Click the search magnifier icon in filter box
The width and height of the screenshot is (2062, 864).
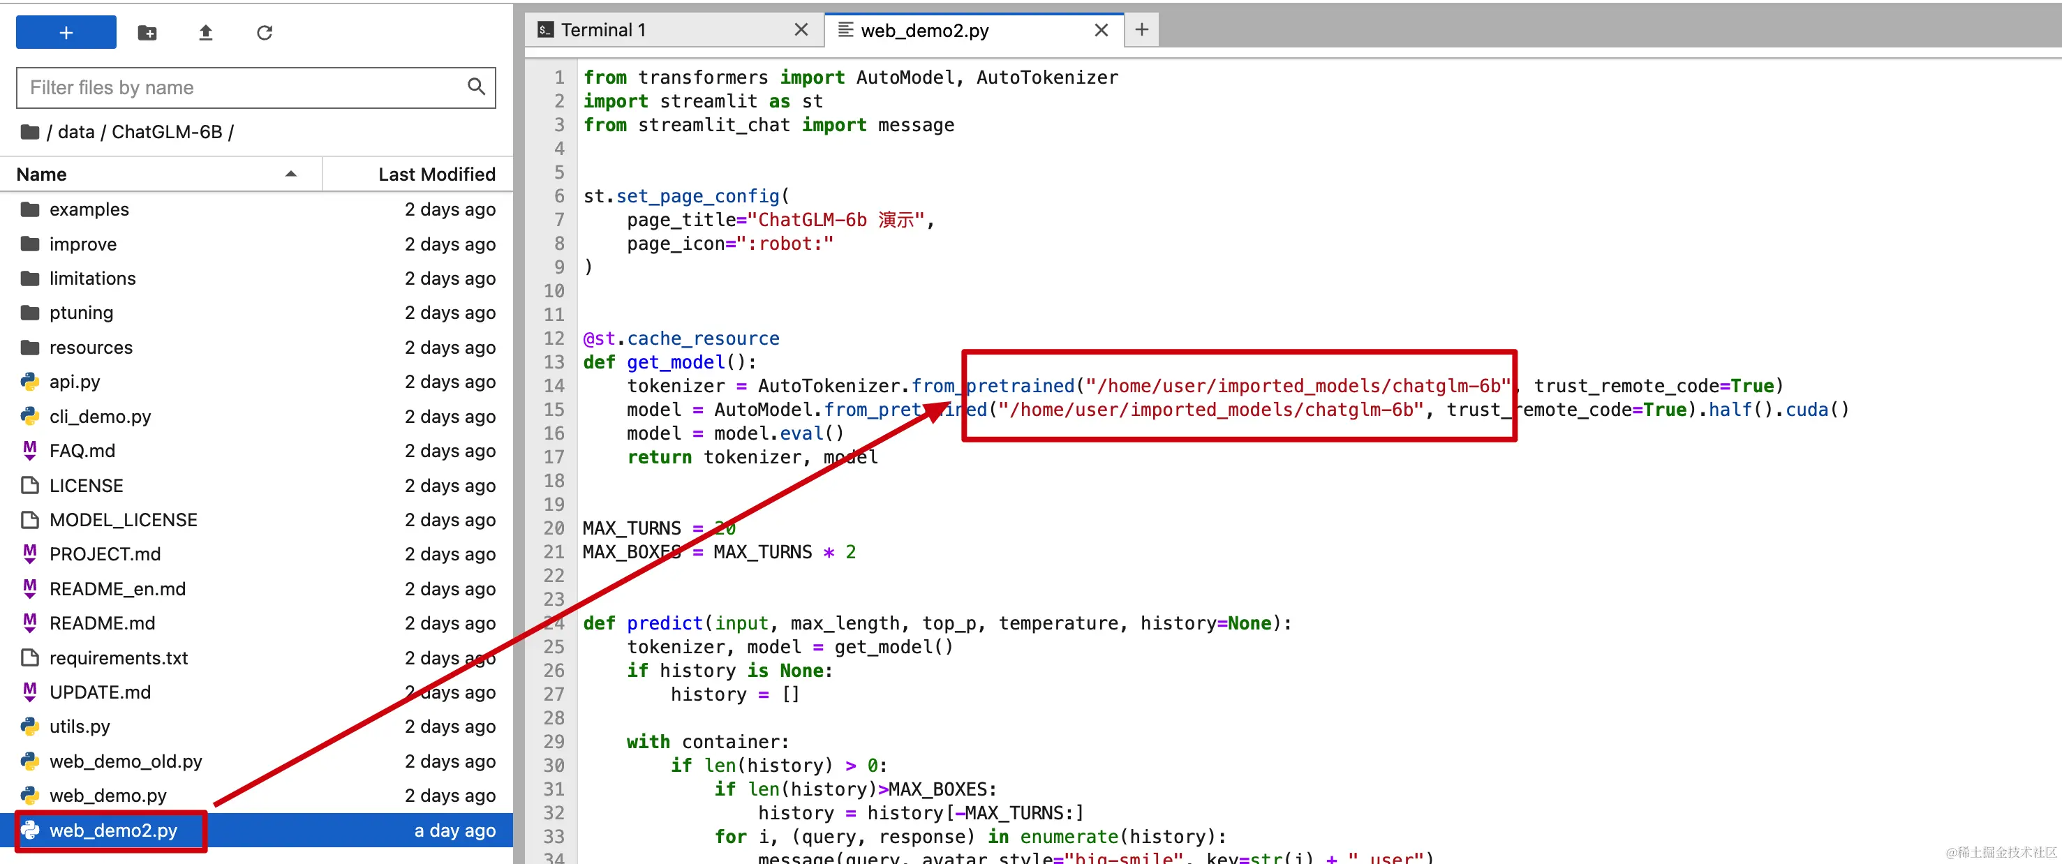pos(475,87)
